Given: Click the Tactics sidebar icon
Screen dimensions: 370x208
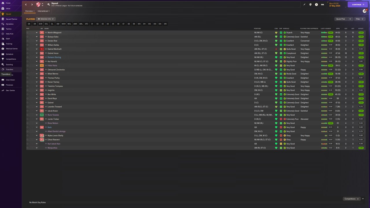Looking at the screenshot, I should pyautogui.click(x=3, y=29).
